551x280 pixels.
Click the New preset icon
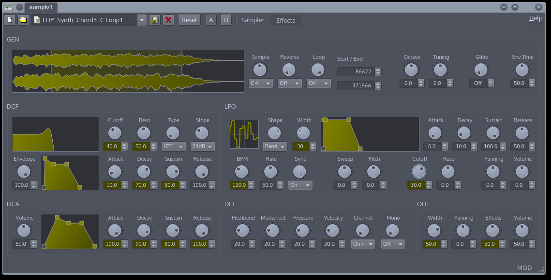pos(10,20)
